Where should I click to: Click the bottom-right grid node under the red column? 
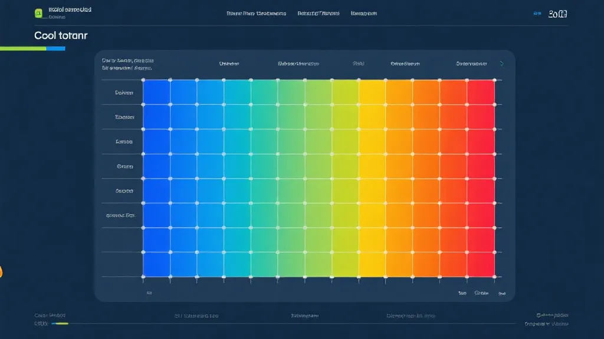(494, 276)
